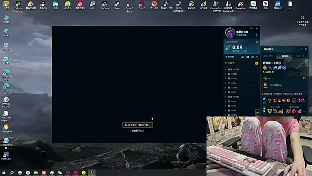Screen dimensions: 312x176
Task: Select the left tab in the assistant panel
Action: coord(269,56)
